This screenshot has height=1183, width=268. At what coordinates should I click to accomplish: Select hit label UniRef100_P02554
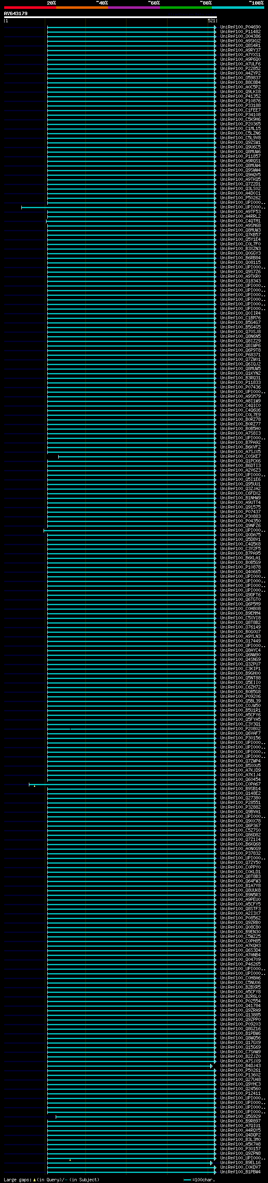(240, 1001)
